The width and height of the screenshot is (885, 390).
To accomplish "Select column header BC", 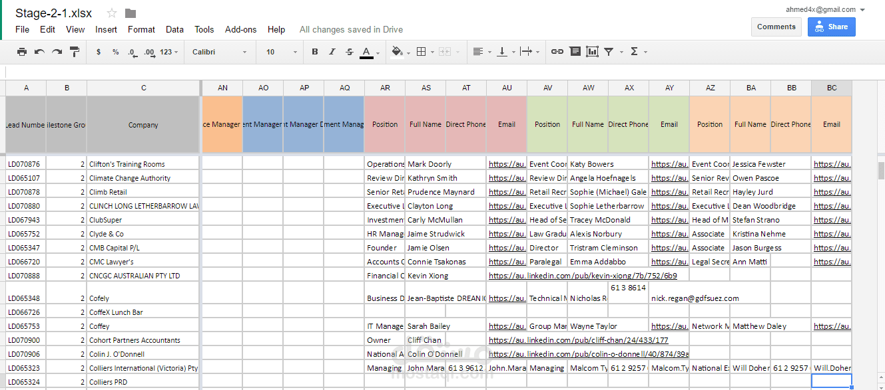I will pyautogui.click(x=832, y=88).
